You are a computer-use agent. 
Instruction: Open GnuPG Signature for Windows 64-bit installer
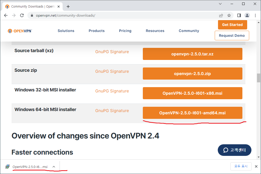[112, 111]
